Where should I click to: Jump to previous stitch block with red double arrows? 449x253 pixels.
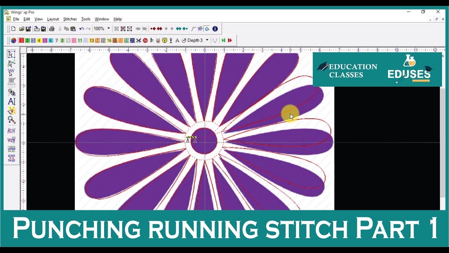click(x=160, y=29)
